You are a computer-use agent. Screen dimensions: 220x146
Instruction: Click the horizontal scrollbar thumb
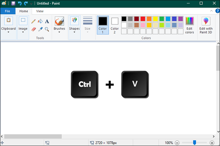tap(33, 136)
